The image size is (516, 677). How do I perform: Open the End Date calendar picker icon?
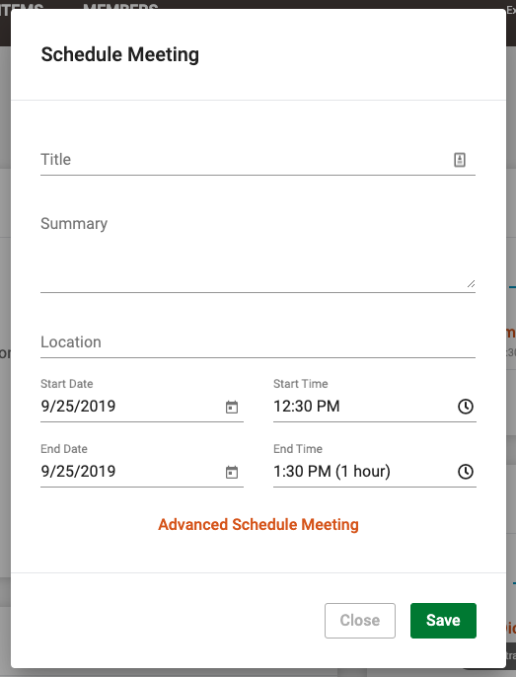point(232,472)
